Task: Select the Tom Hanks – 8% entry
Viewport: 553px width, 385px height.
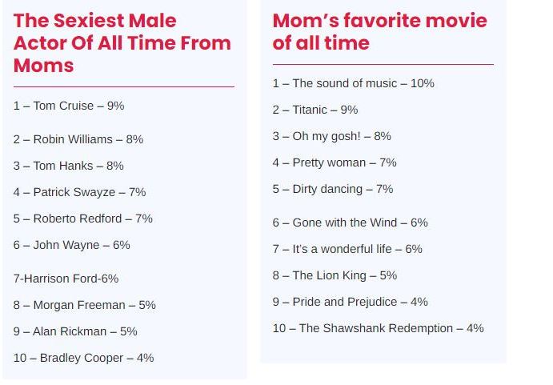Action: point(69,166)
